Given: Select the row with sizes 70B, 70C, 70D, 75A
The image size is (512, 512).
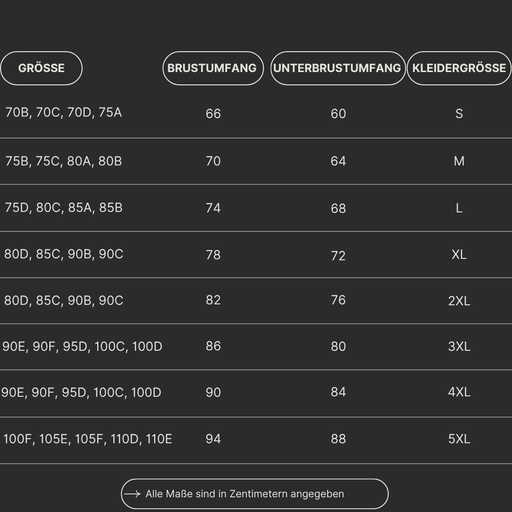Looking at the screenshot, I should [x=256, y=113].
